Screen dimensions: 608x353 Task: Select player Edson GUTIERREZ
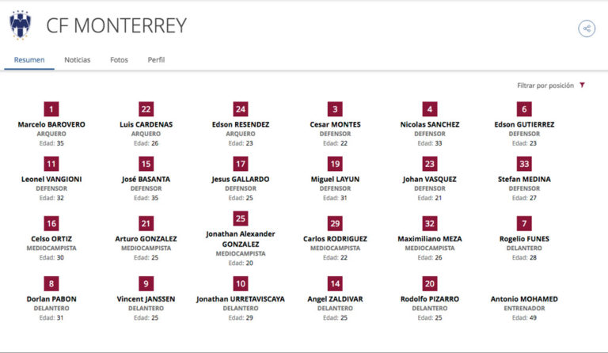point(524,124)
